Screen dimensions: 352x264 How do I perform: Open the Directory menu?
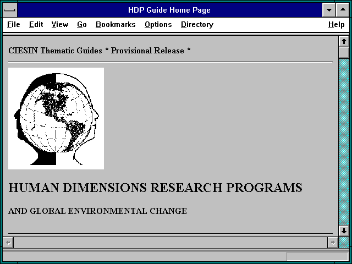click(197, 24)
